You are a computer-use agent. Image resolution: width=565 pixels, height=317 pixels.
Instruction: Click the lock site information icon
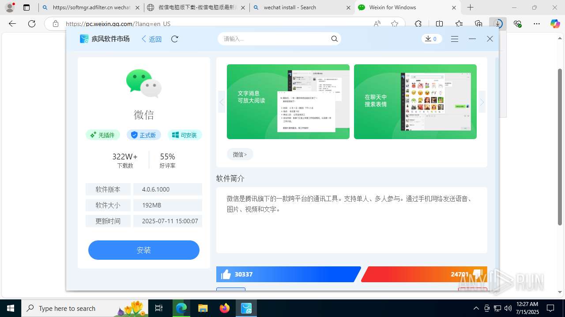(x=56, y=24)
